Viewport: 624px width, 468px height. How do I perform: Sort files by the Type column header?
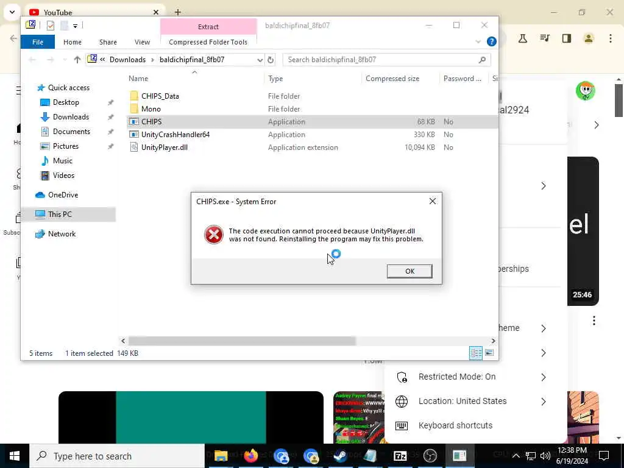point(275,79)
